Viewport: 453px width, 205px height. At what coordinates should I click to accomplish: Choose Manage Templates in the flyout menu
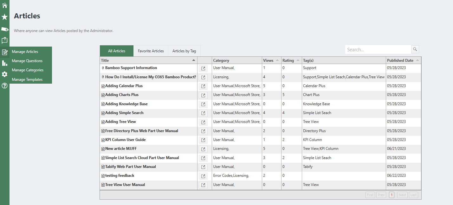[27, 80]
